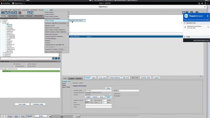Open the Update Locator submenu
Image resolution: width=210 pixels, height=118 pixels.
(57, 26)
